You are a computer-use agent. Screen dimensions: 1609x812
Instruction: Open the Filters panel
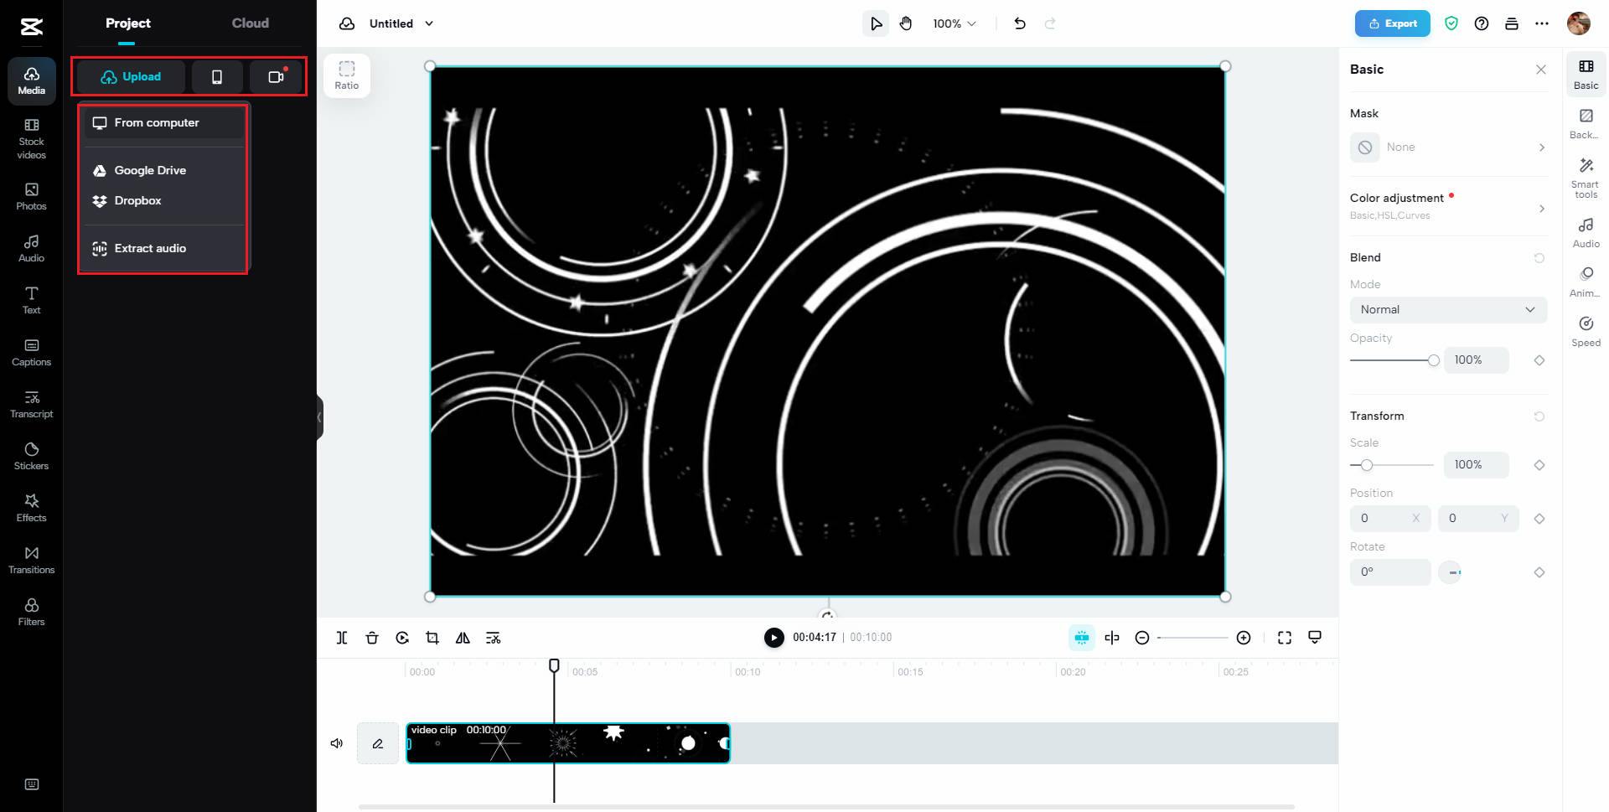click(32, 613)
